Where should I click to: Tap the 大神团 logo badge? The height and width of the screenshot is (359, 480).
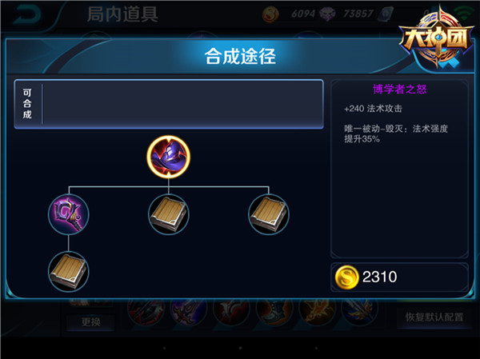(x=436, y=38)
